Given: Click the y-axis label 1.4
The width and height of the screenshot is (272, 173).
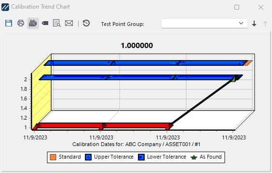Looking at the screenshot, I should tap(24, 108).
